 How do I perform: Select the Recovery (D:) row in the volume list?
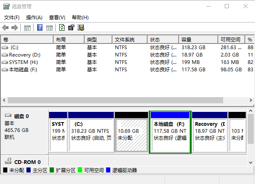coord(25,55)
